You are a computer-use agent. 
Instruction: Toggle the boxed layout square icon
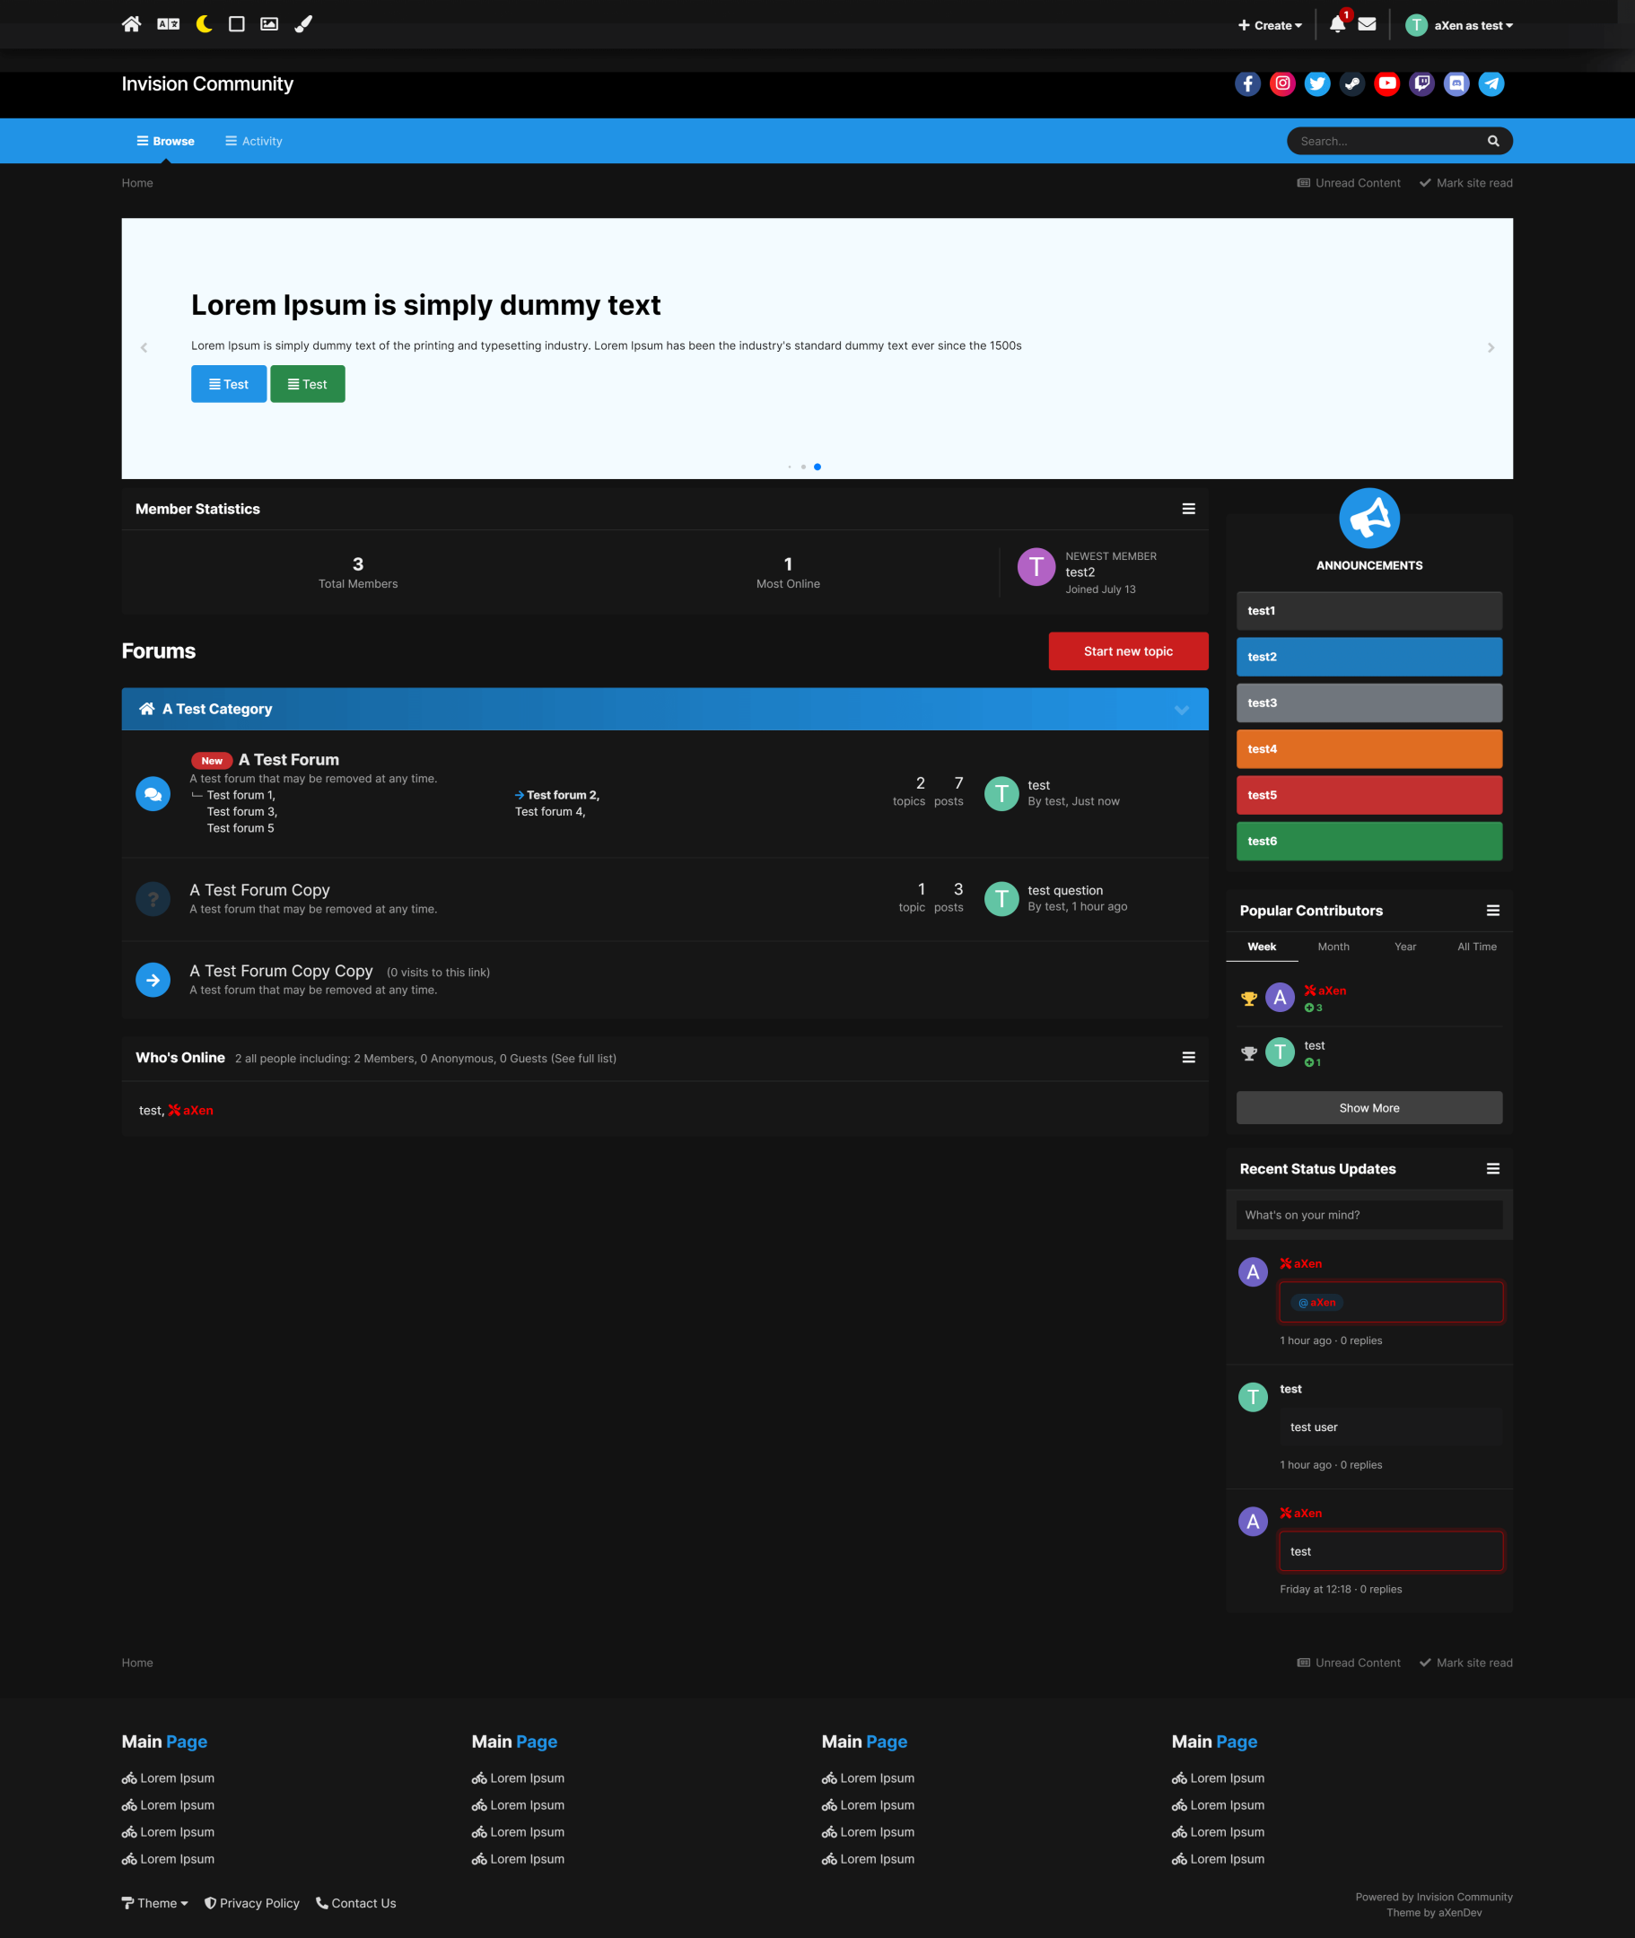tap(236, 24)
